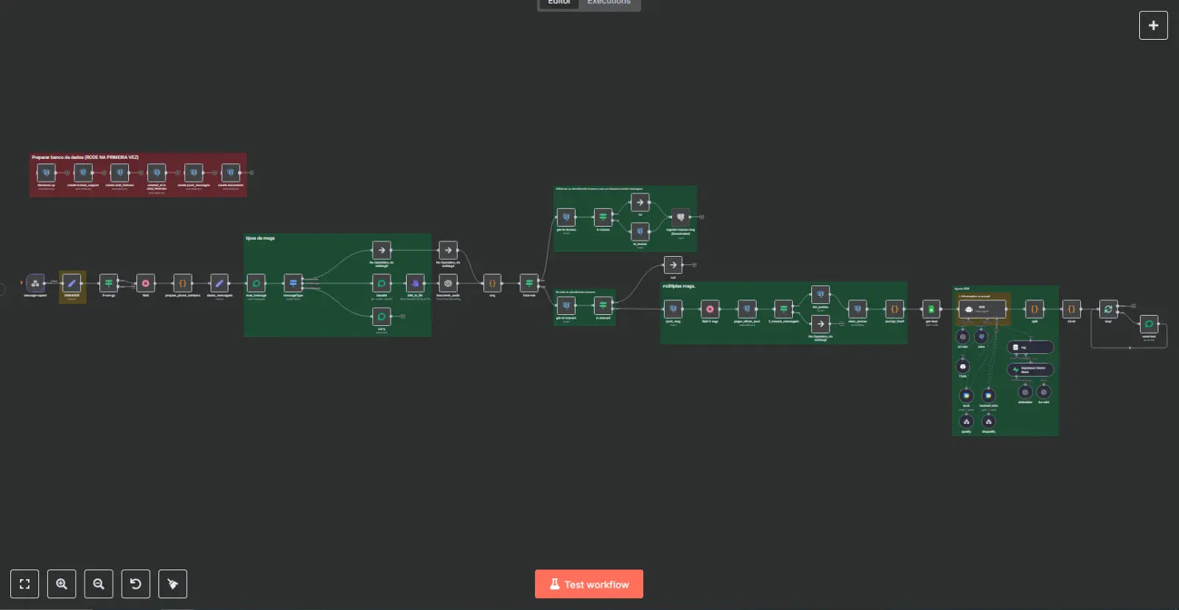This screenshot has width=1179, height=610.
Task: Click the 'múltiplas msgs.' sticky note title
Action: pyautogui.click(x=679, y=286)
